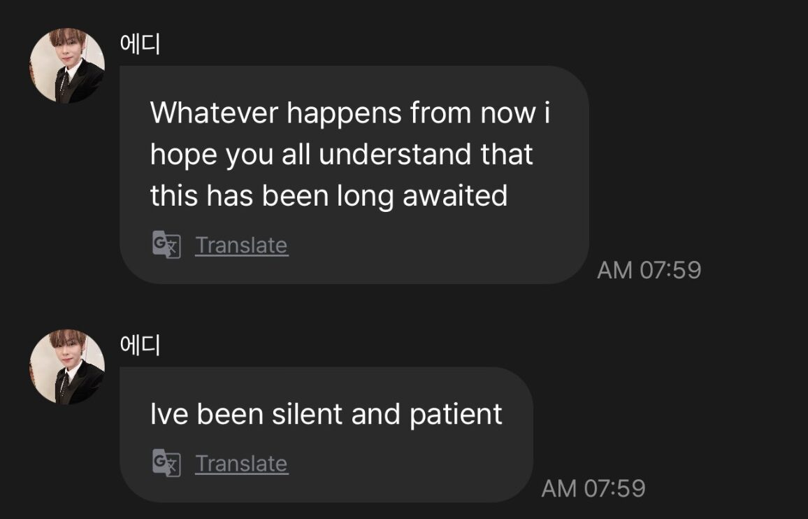The image size is (808, 519).
Task: Select sender name 에디 above "Ive been silent" message
Action: tap(140, 346)
